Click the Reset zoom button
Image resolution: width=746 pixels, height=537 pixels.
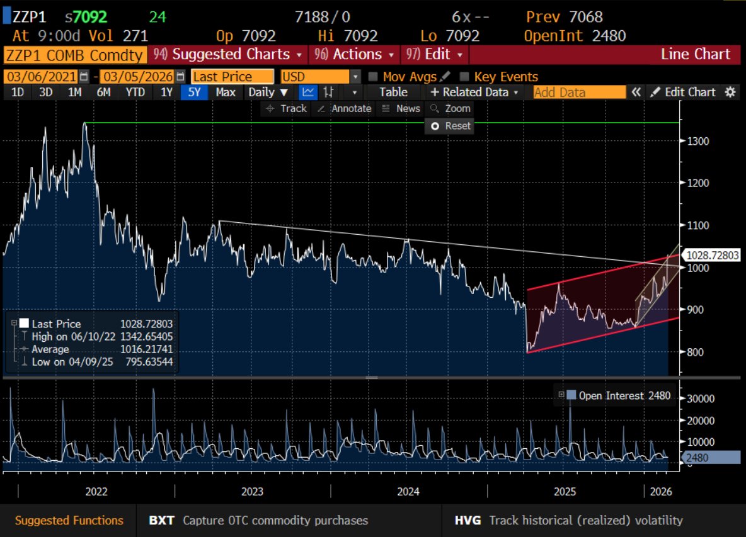coord(450,126)
